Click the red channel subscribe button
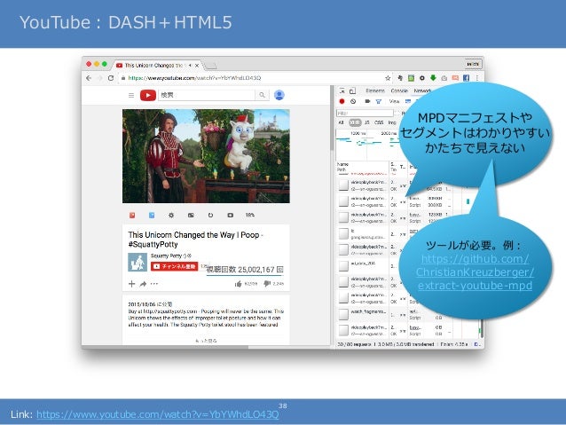Viewport: 566px width, 425px height. (x=175, y=266)
